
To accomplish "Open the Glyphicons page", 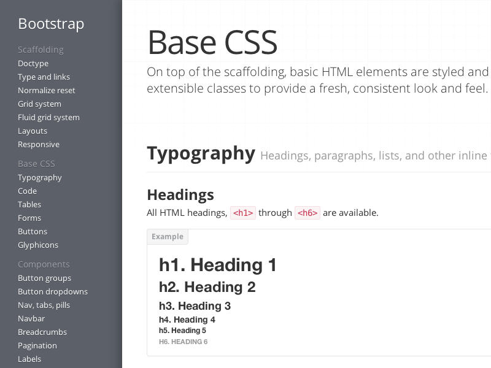I will 38,245.
